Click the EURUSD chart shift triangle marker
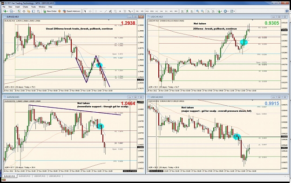 pyautogui.click(x=109, y=20)
